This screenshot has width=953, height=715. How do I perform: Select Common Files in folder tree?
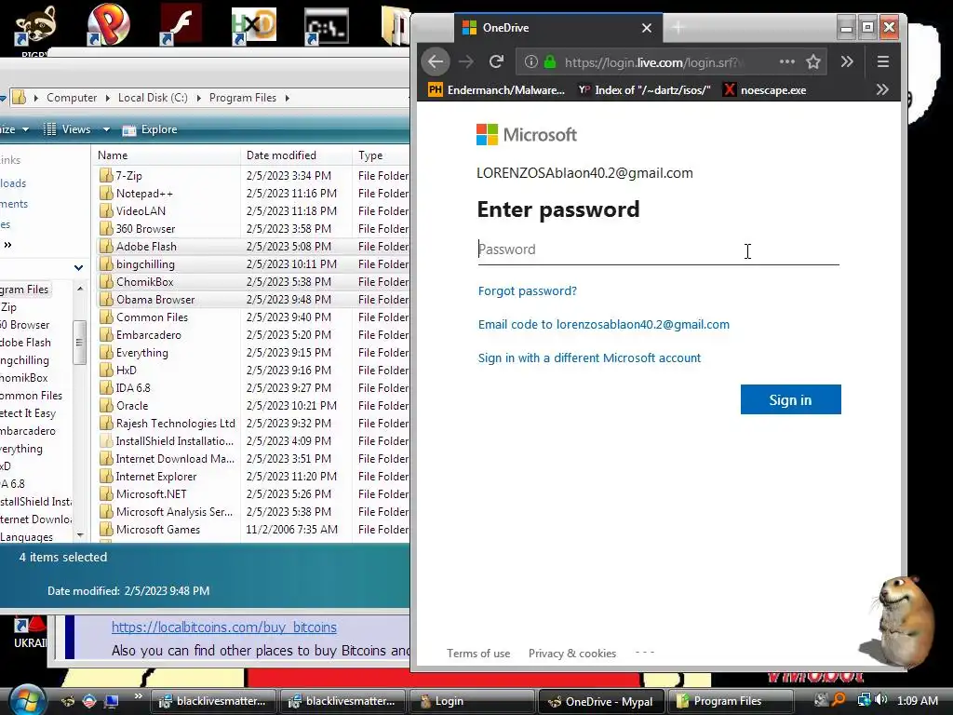[x=31, y=395]
